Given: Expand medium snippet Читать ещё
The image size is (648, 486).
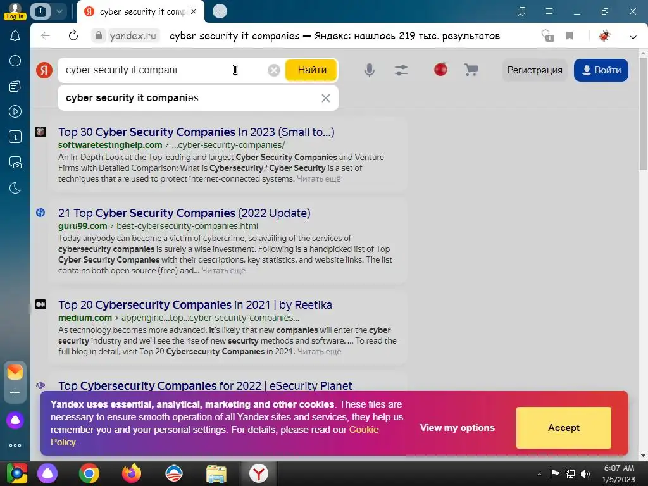Looking at the screenshot, I should click(x=320, y=352).
